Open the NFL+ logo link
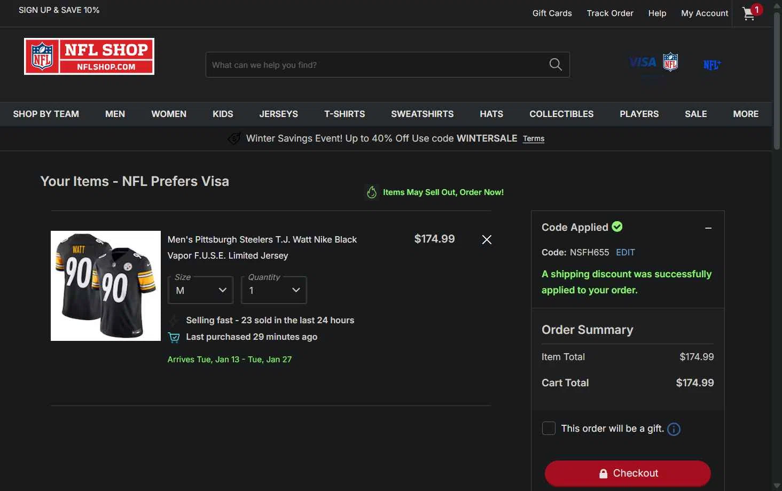This screenshot has height=491, width=782. click(712, 65)
